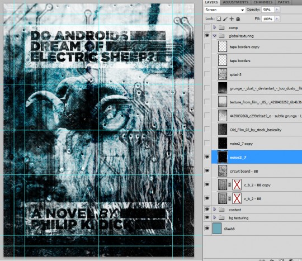Open the Fill slider arrow
This screenshot has width=302, height=261.
click(277, 19)
